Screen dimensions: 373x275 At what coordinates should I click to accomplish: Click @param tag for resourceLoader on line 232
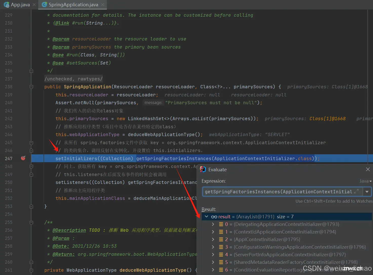coord(61,39)
